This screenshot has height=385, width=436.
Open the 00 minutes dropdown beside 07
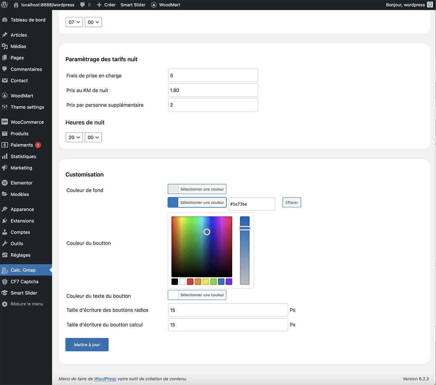coord(93,22)
